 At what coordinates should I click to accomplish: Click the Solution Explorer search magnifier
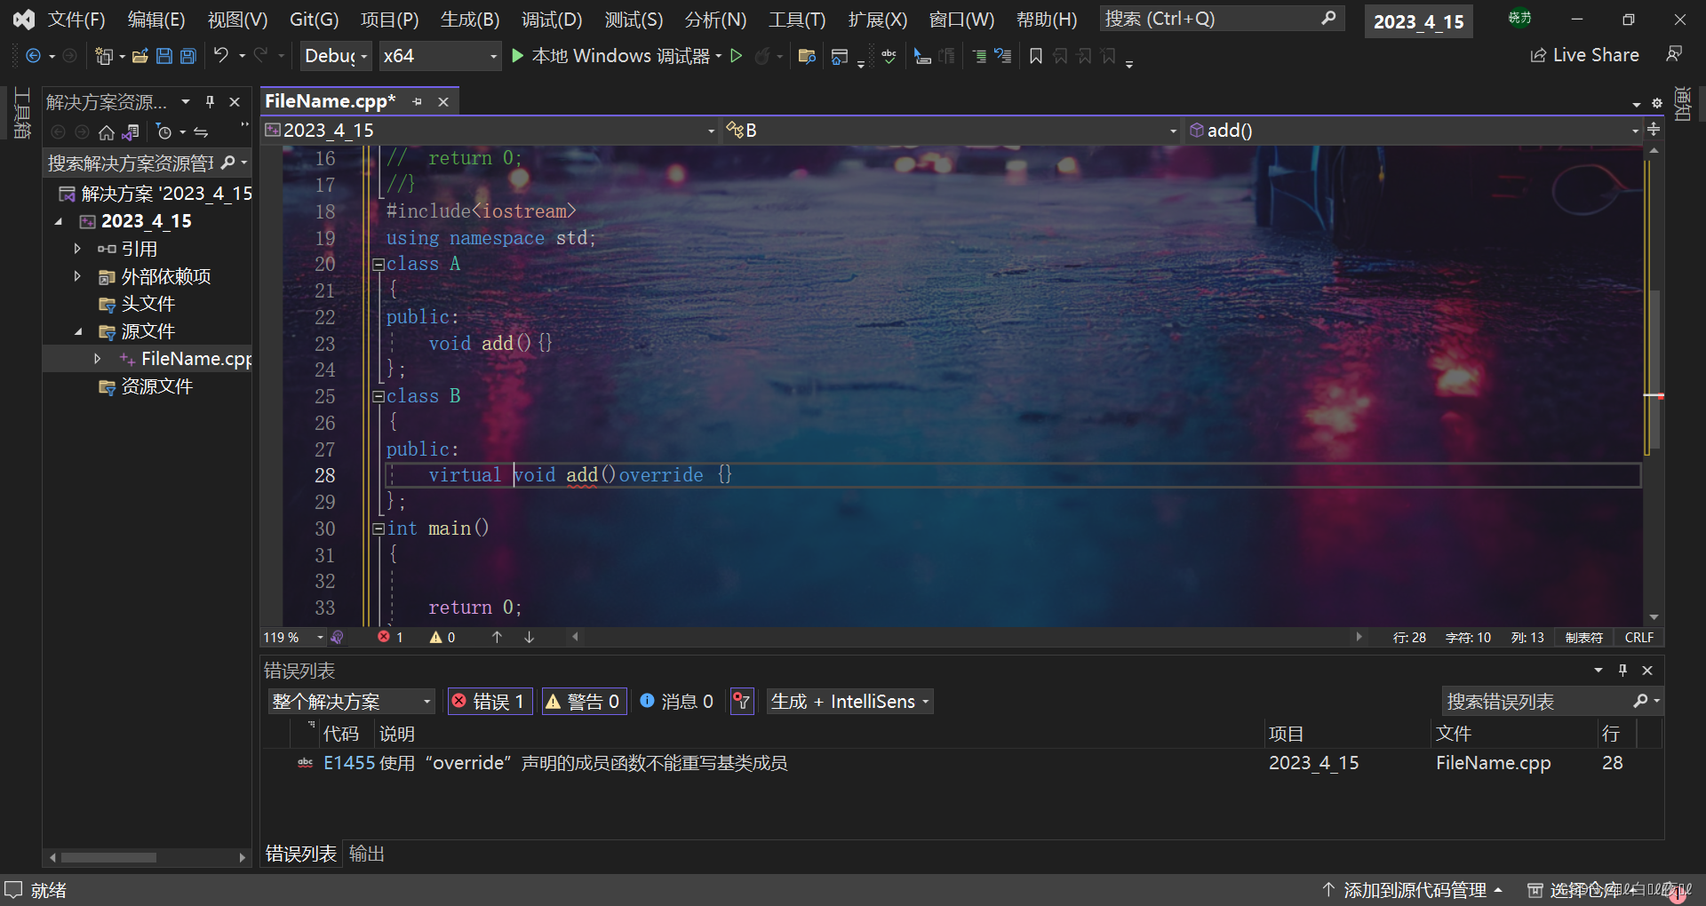228,163
